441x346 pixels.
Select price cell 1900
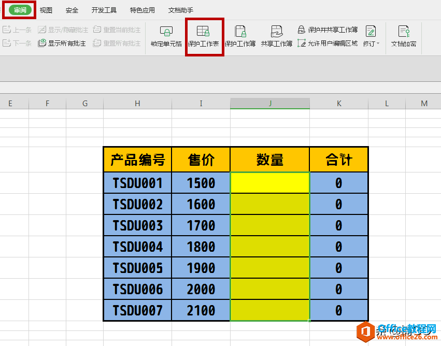pyautogui.click(x=201, y=268)
